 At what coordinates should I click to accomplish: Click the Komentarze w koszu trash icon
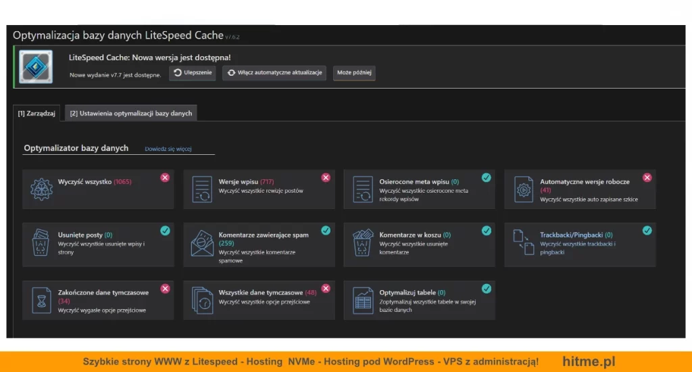[x=362, y=242]
